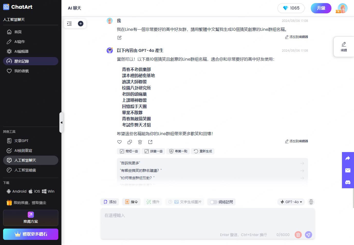Image resolution: width=354 pixels, height=245 pixels.
Task: Click the text "考試作弊天才組"
Action: 136,125
